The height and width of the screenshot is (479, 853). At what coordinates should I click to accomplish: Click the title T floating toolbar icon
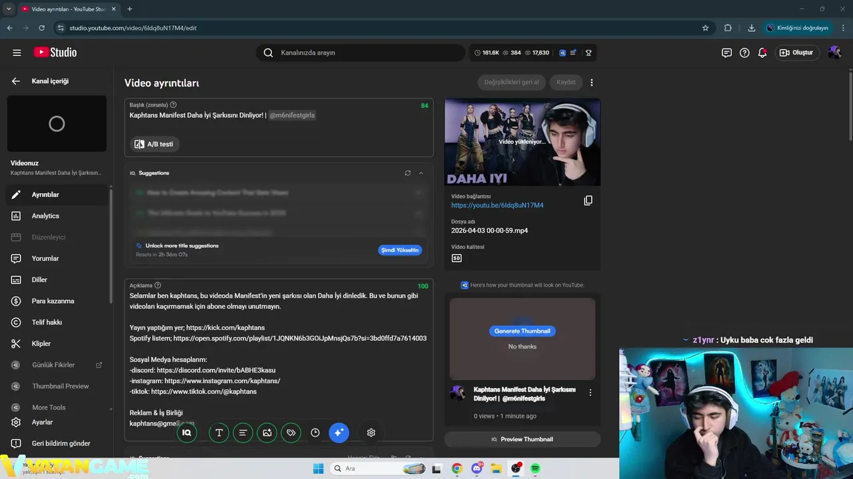coord(219,433)
